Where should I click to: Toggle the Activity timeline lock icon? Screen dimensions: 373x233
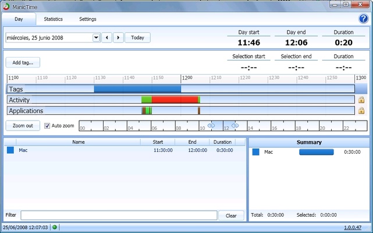pos(361,100)
